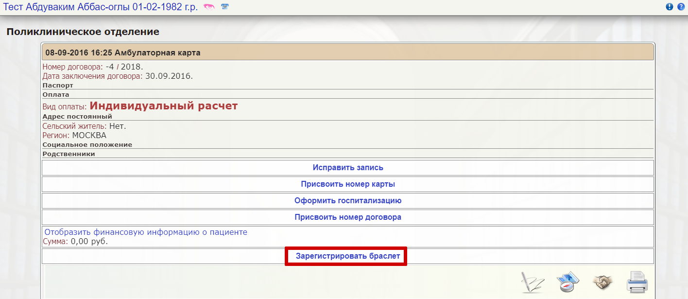Expand the Социальное положение section
This screenshot has width=688, height=299.
87,145
